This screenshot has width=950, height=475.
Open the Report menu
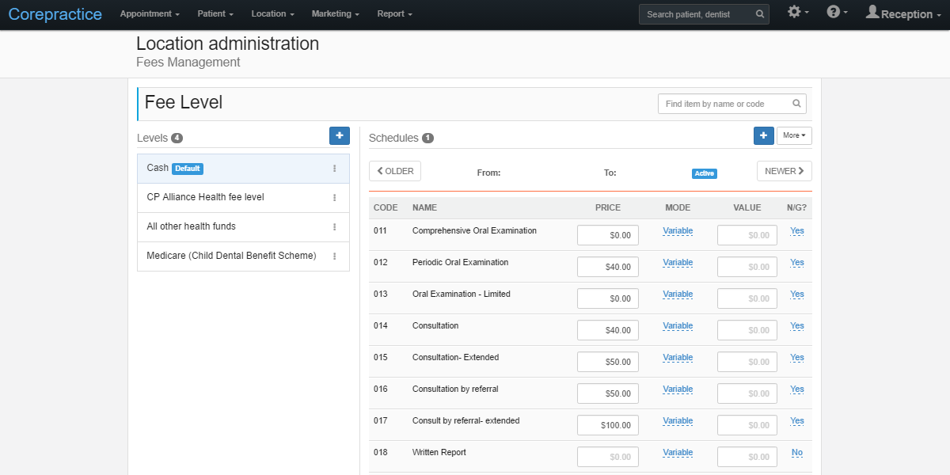click(393, 13)
